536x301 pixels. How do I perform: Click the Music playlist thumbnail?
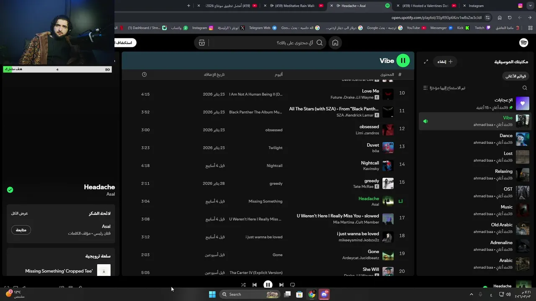click(523, 210)
